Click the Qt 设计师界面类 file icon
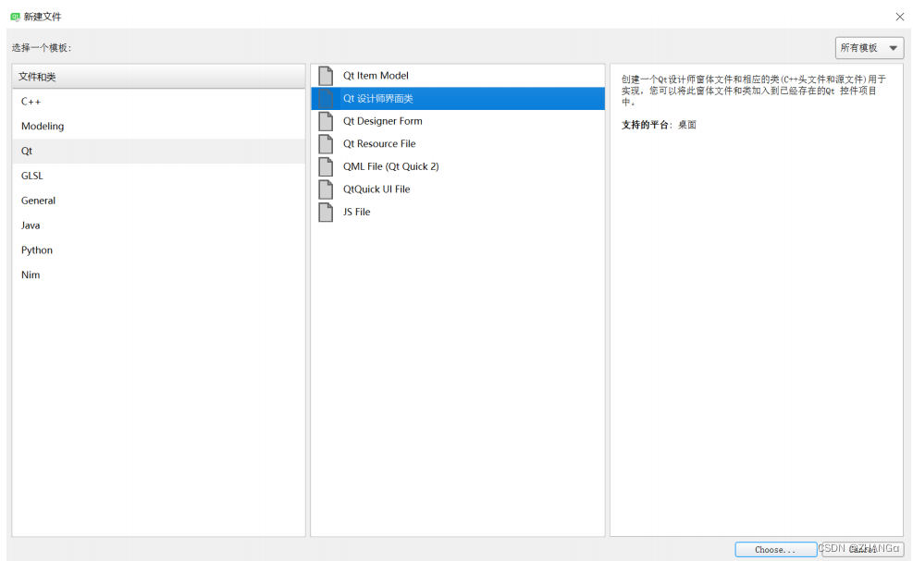Image resolution: width=913 pixels, height=561 pixels. [x=326, y=98]
